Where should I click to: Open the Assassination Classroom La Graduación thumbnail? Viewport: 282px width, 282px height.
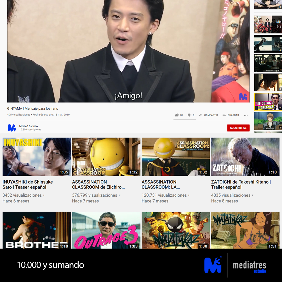click(176, 157)
